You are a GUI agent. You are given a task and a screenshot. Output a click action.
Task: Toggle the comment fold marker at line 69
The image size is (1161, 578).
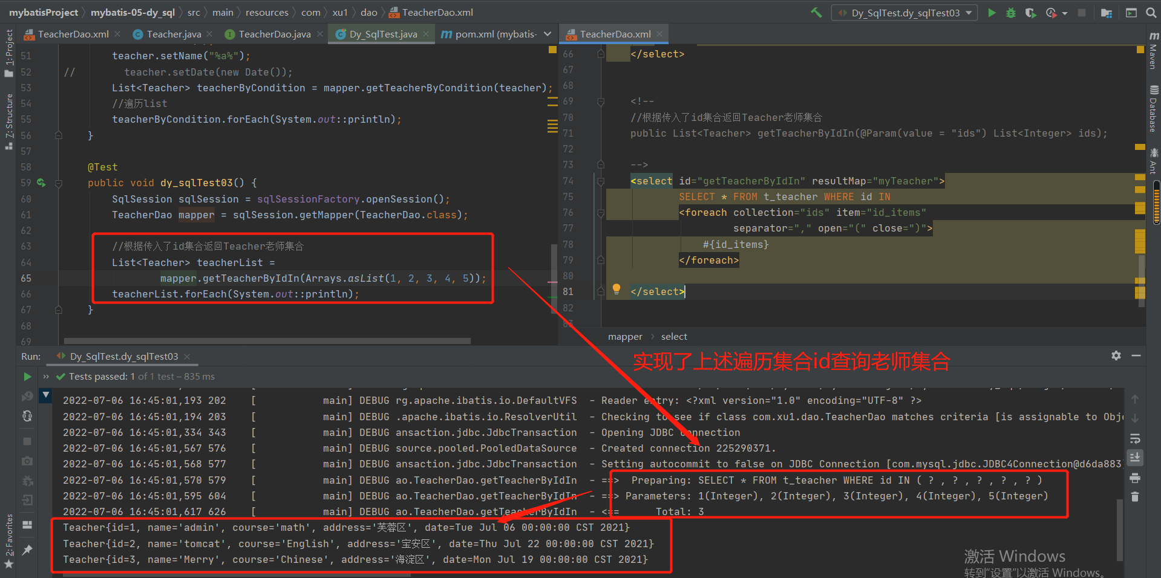[601, 102]
